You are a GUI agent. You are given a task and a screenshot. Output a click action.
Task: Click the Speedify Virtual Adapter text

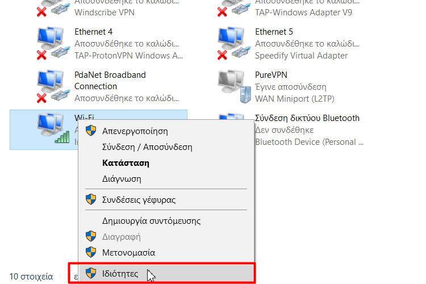click(x=301, y=56)
